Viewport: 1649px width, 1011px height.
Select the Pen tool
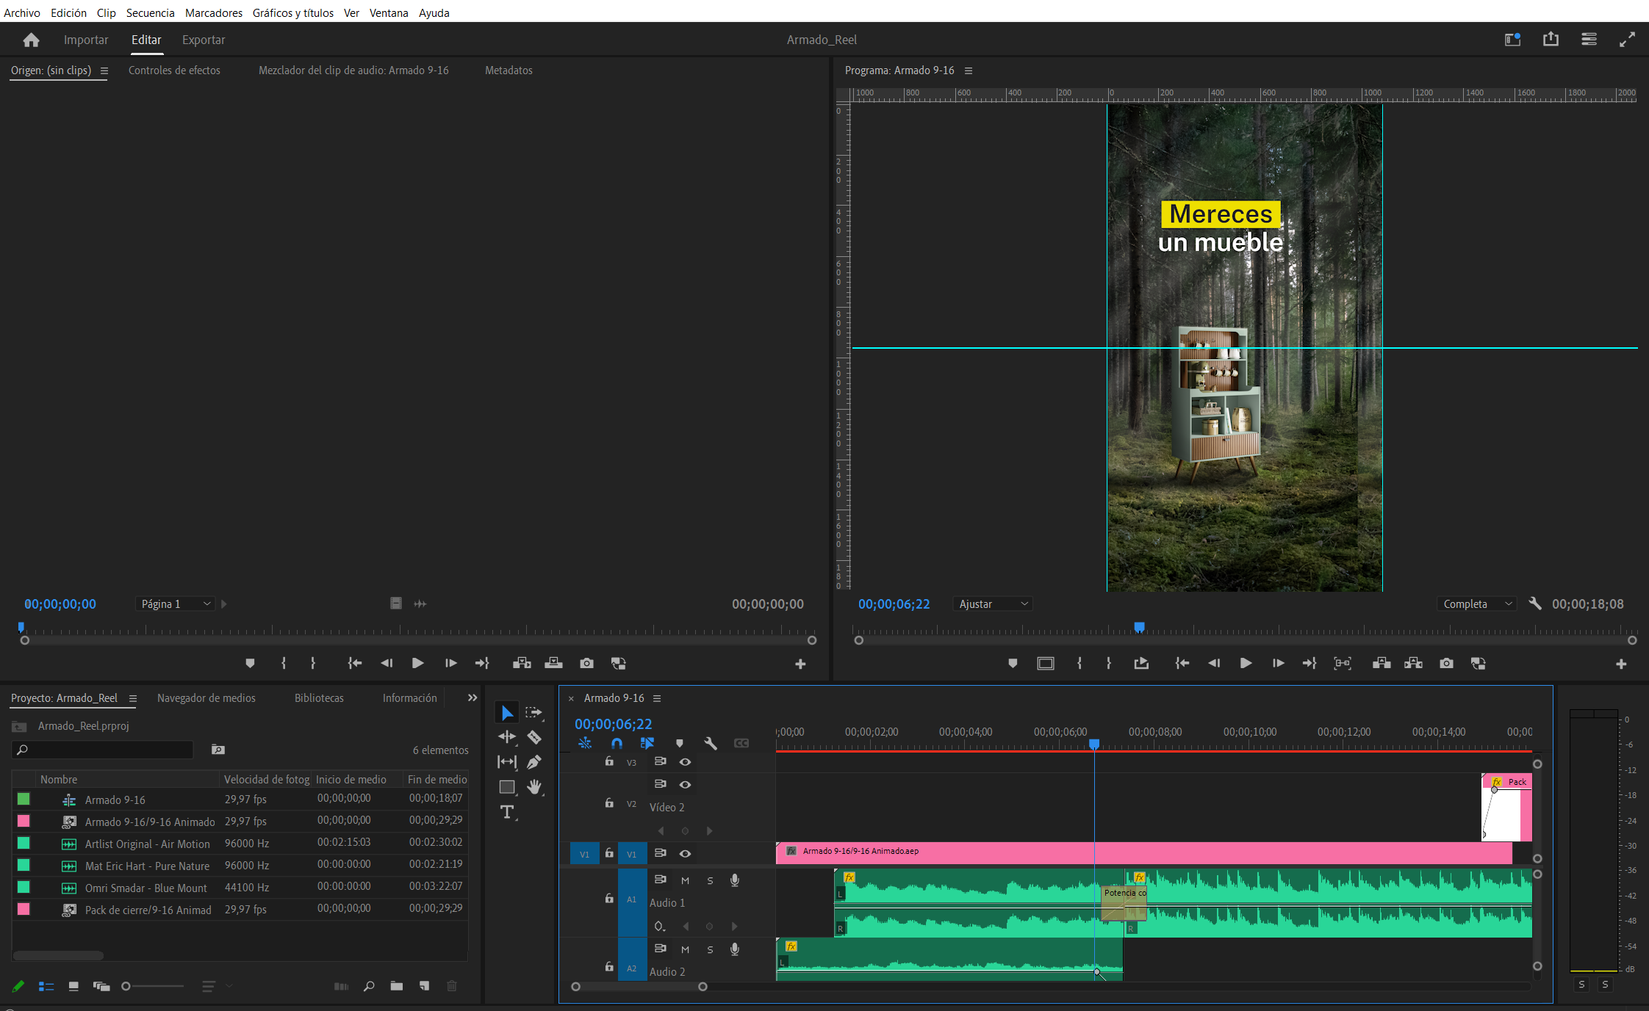[x=534, y=762]
